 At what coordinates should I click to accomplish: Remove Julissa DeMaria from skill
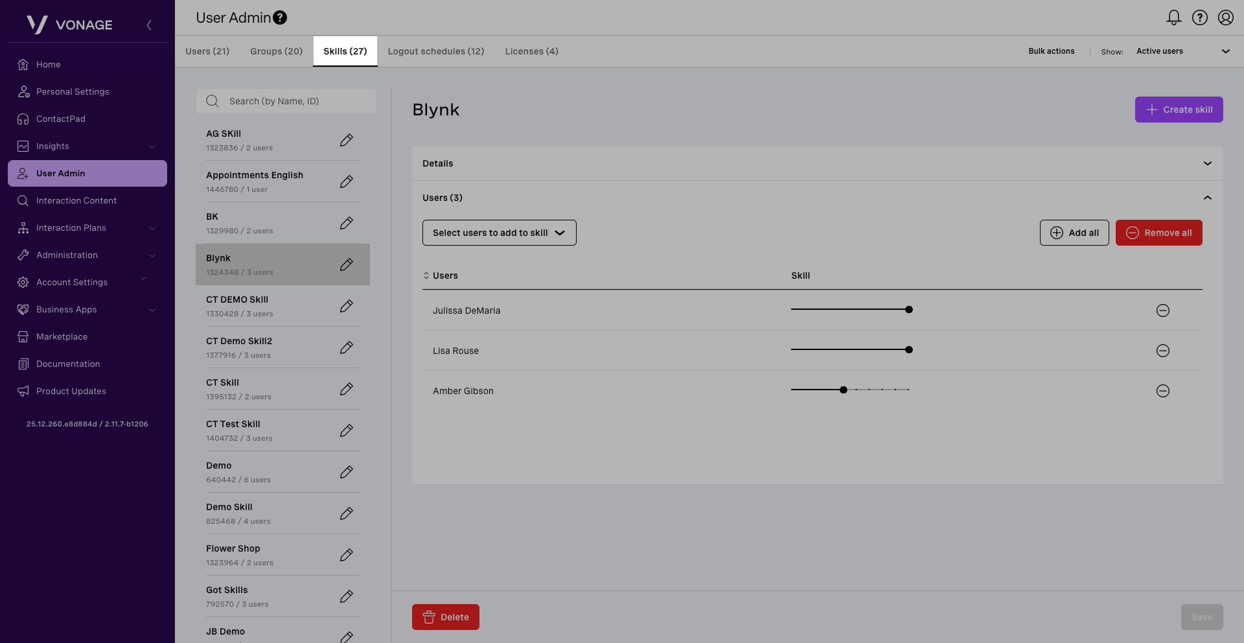(1162, 310)
